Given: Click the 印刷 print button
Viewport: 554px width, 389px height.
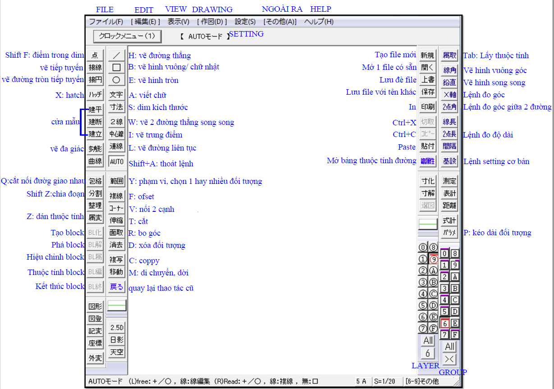Looking at the screenshot, I should tap(428, 107).
